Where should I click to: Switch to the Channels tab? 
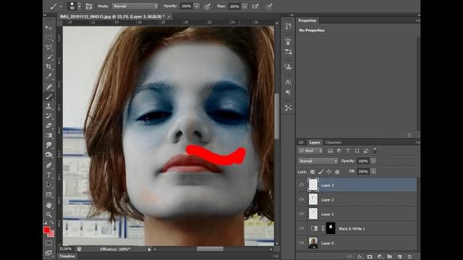(333, 142)
